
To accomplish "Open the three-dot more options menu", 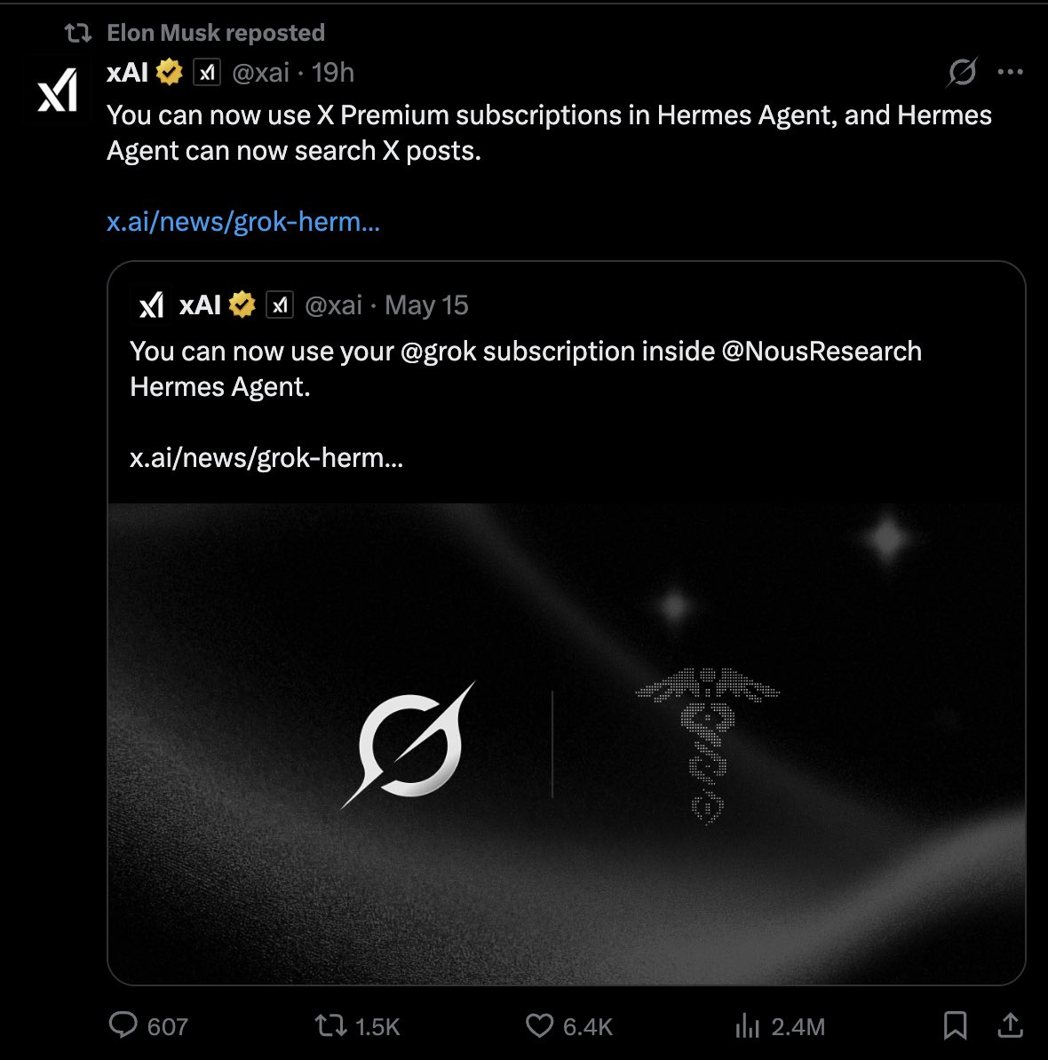I will tap(1010, 72).
